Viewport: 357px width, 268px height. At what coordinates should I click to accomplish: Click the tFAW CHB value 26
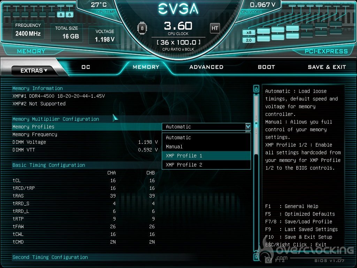[152, 226]
